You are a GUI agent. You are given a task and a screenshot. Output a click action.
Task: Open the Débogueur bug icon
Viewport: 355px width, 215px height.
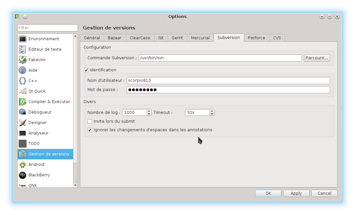[22, 112]
